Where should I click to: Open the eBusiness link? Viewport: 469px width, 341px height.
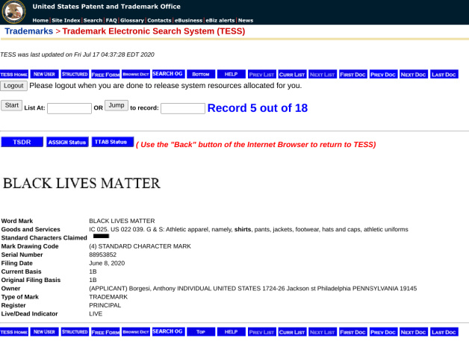[x=188, y=20]
